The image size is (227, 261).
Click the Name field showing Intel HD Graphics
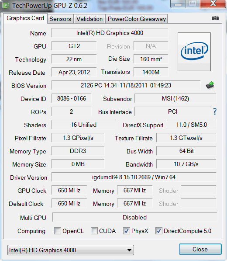pos(110,33)
